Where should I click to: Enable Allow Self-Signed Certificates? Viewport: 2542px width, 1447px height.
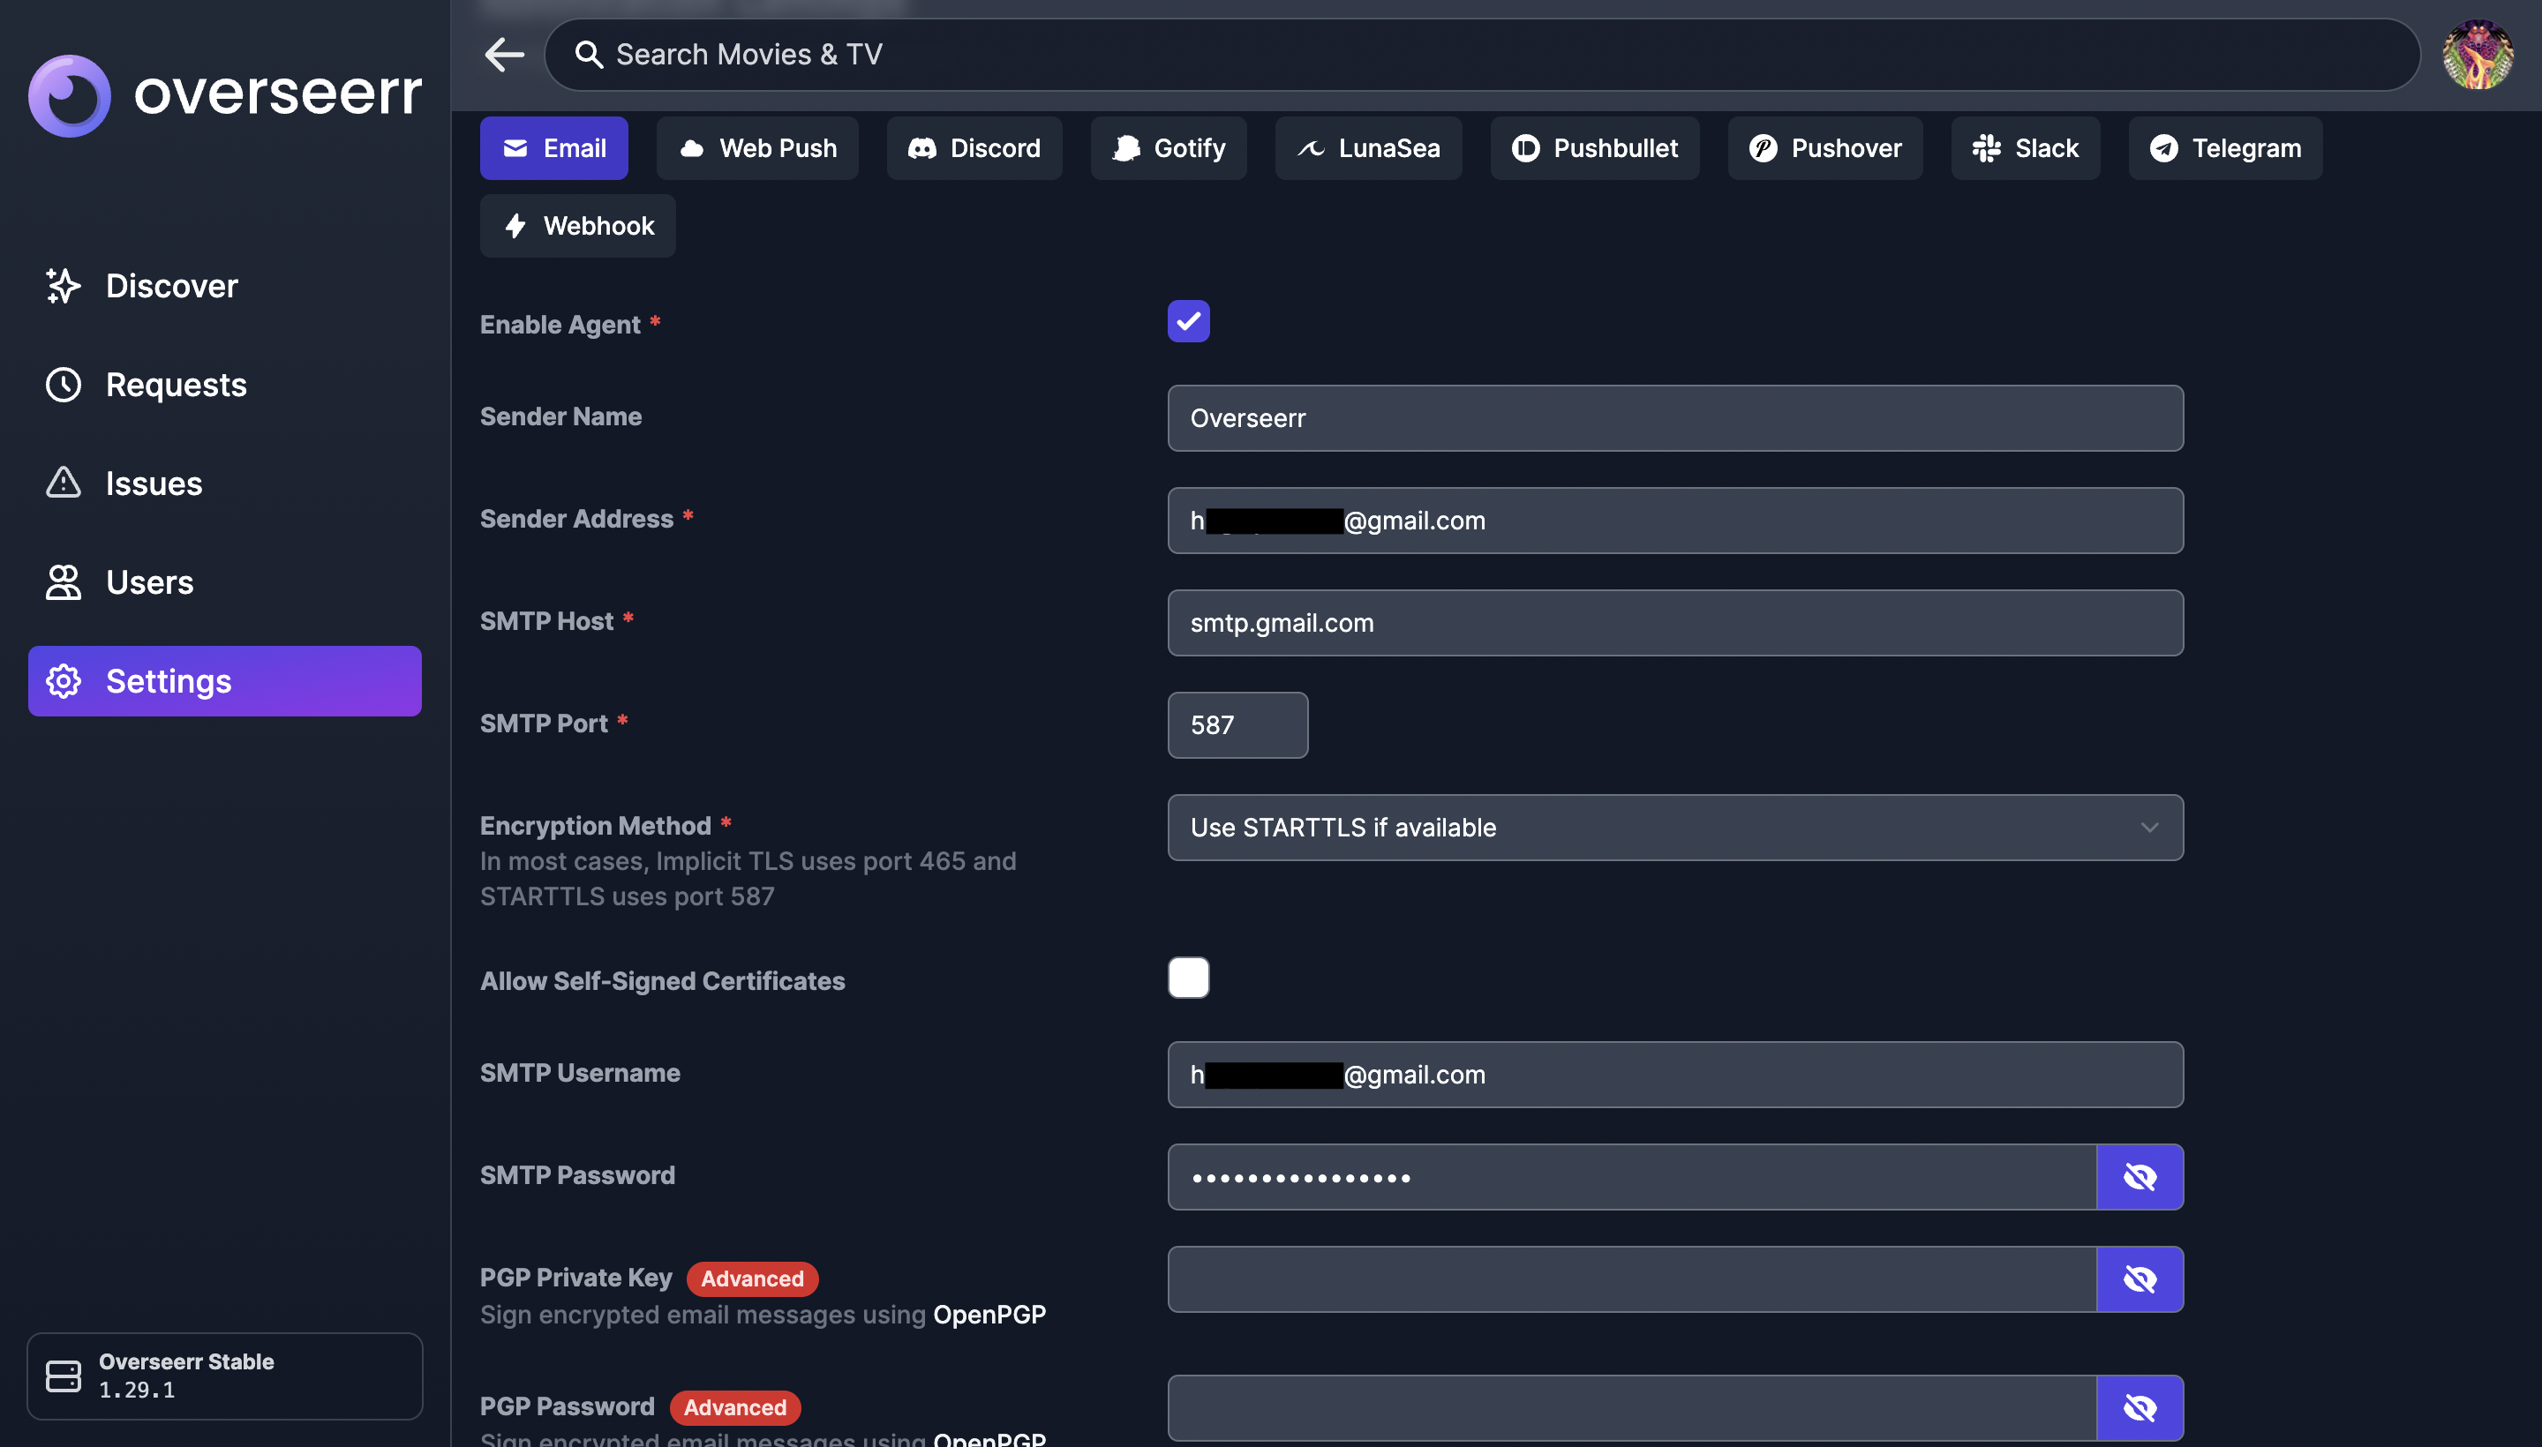[1188, 978]
